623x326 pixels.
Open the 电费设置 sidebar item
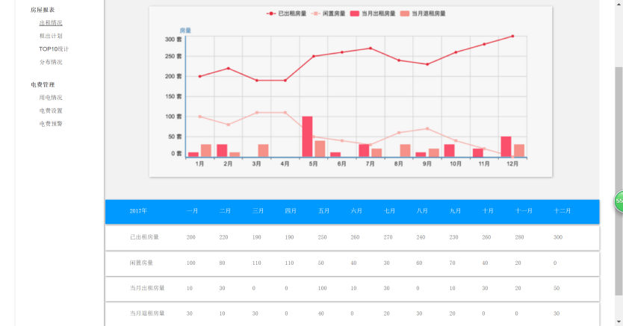[x=51, y=110]
